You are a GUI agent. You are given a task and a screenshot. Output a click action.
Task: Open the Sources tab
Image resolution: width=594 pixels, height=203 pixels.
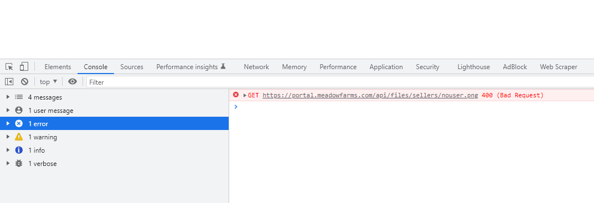132,67
